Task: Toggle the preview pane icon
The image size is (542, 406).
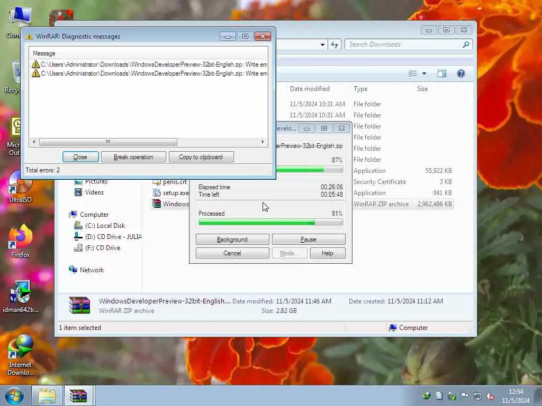Action: click(x=442, y=73)
